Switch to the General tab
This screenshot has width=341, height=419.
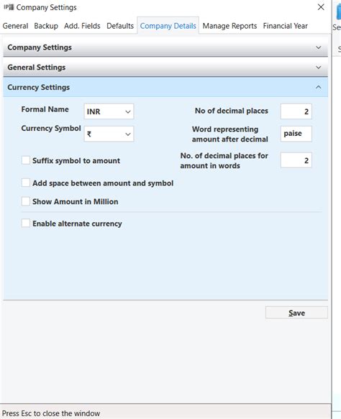[x=15, y=26]
